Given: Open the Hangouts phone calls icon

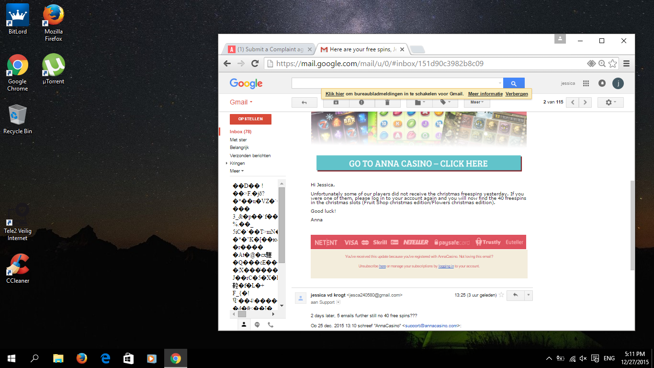Looking at the screenshot, I should tap(271, 324).
